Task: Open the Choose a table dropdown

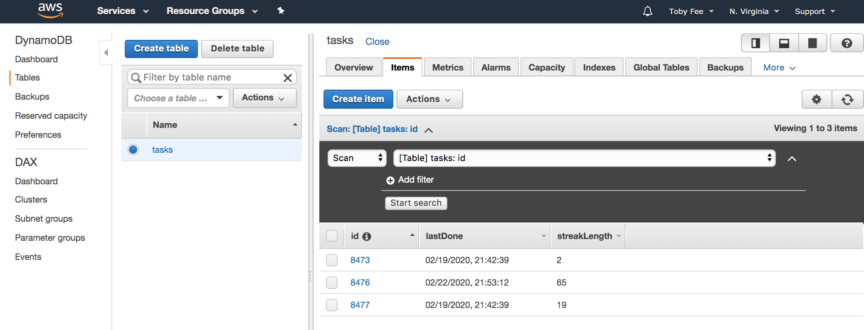Action: tap(178, 98)
